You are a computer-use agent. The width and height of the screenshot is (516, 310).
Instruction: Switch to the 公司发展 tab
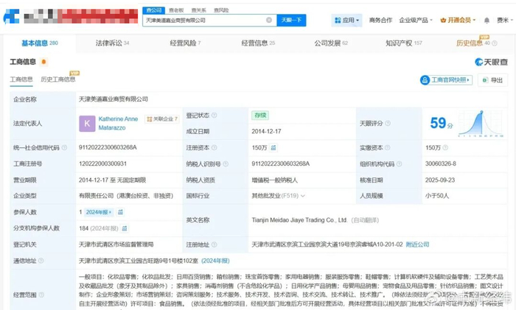331,43
